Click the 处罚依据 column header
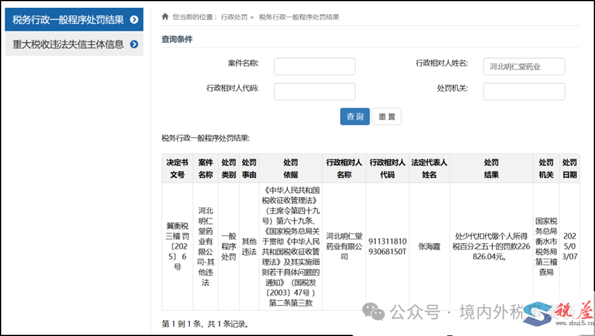 (x=290, y=169)
